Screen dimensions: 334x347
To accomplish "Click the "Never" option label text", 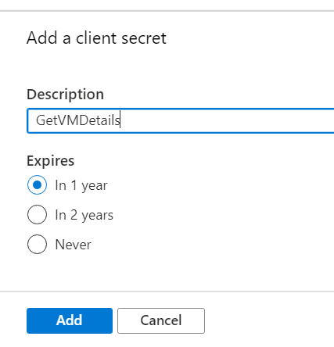I will tap(73, 245).
